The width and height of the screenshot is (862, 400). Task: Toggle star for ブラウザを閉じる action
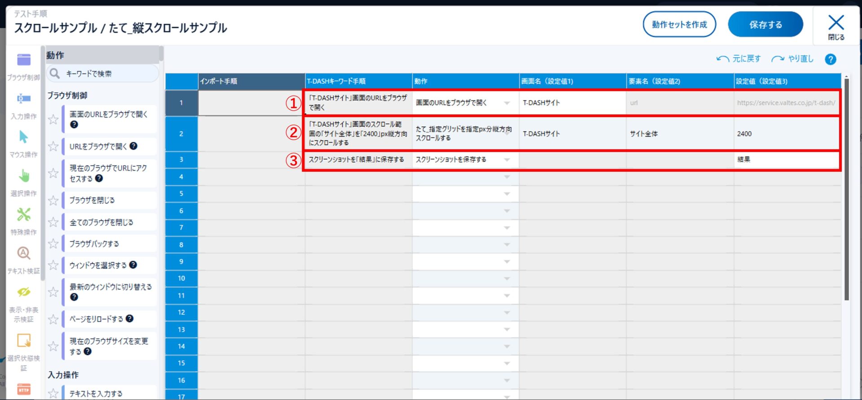[x=53, y=200]
